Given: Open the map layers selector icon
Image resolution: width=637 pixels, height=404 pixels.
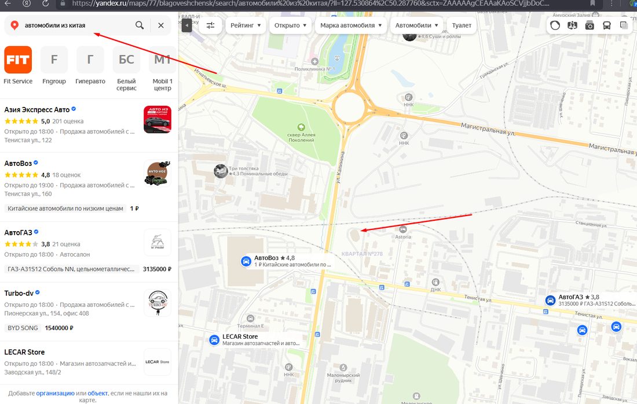Looking at the screenshot, I should click(624, 25).
